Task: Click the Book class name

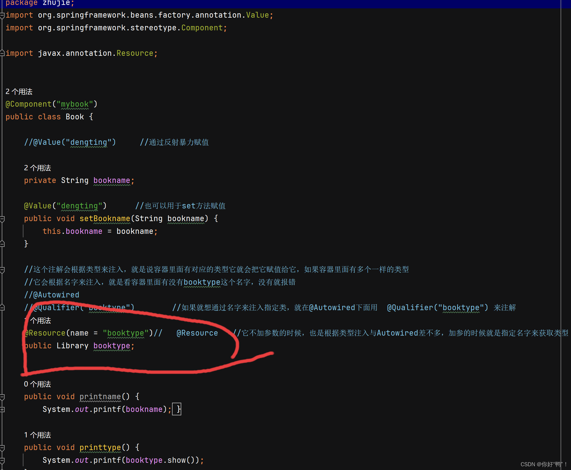Action: [x=75, y=116]
